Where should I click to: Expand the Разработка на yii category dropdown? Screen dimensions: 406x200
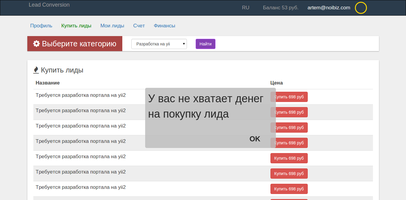click(x=159, y=44)
